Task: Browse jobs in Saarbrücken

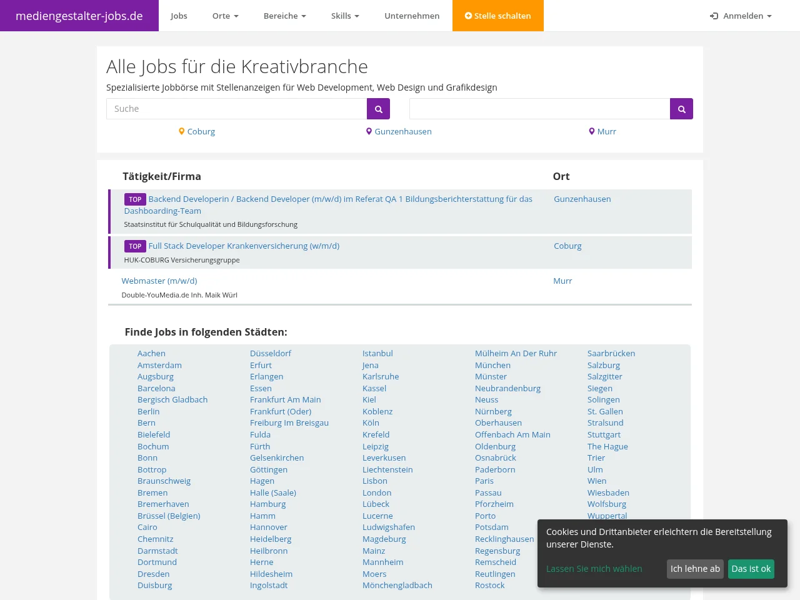Action: pos(611,354)
